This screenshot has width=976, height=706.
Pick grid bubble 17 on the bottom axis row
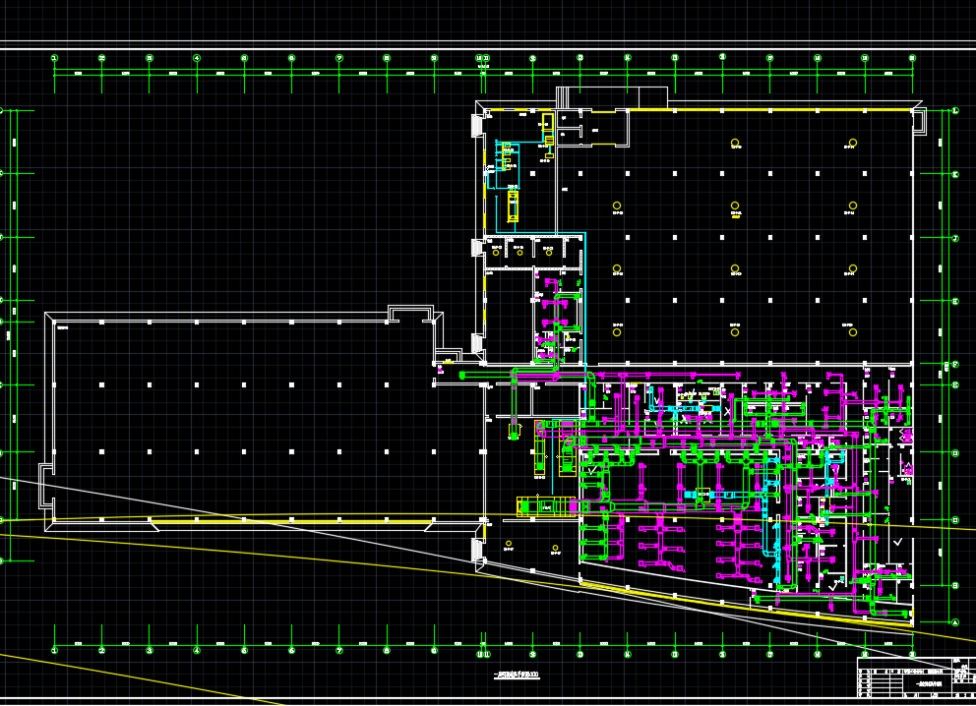(770, 654)
